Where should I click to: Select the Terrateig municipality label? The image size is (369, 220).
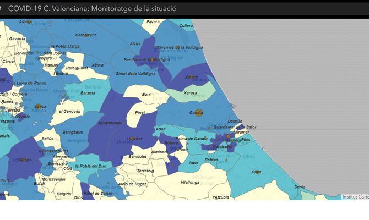145,171
